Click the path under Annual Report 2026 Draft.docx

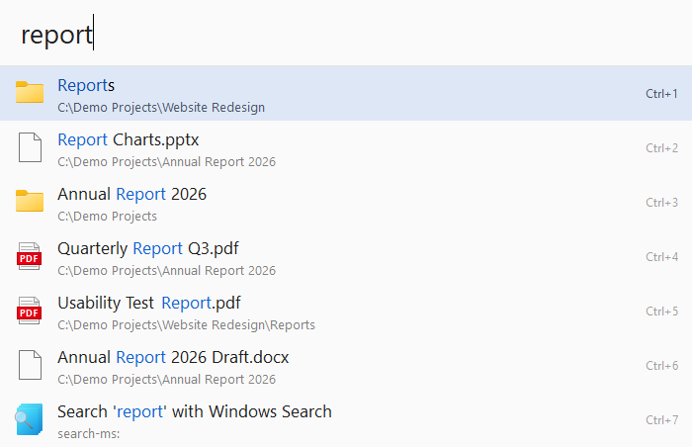[166, 380]
